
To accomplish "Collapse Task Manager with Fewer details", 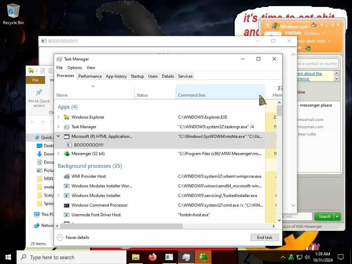I will click(73, 237).
